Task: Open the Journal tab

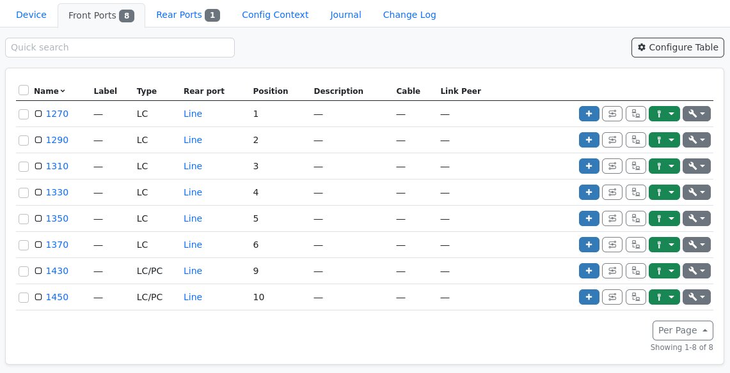Action: [345, 15]
